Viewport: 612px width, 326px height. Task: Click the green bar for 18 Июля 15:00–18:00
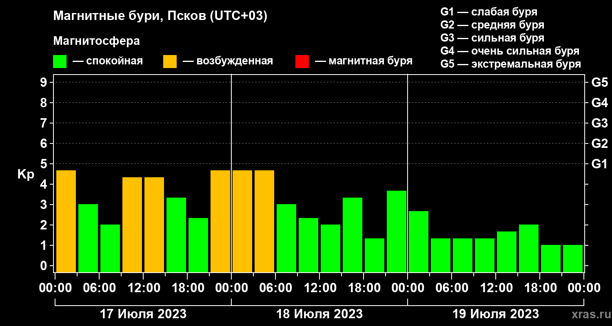pyautogui.click(x=353, y=235)
